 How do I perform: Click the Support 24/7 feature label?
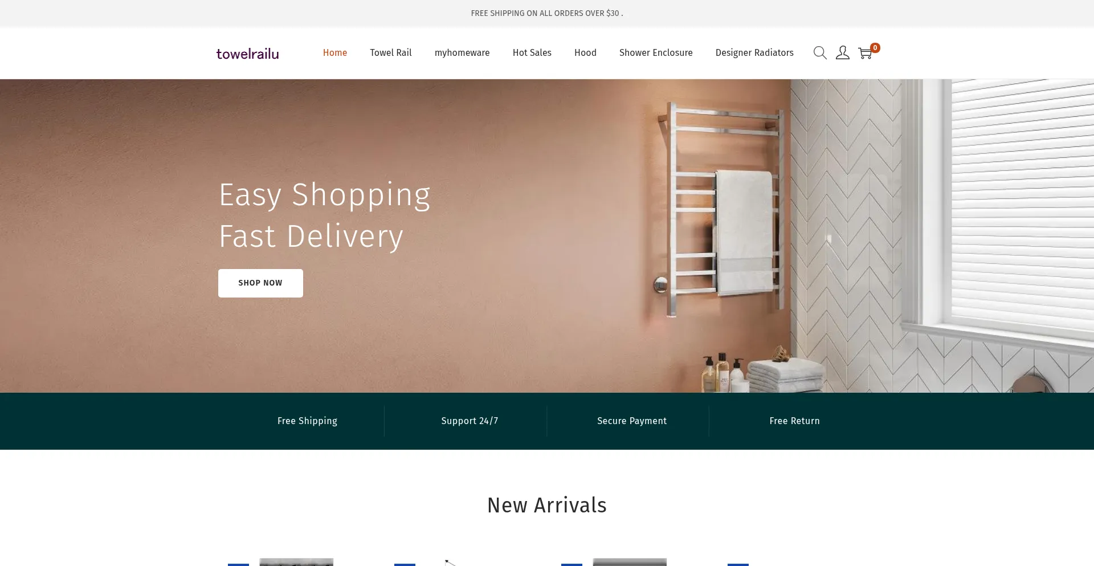(470, 421)
